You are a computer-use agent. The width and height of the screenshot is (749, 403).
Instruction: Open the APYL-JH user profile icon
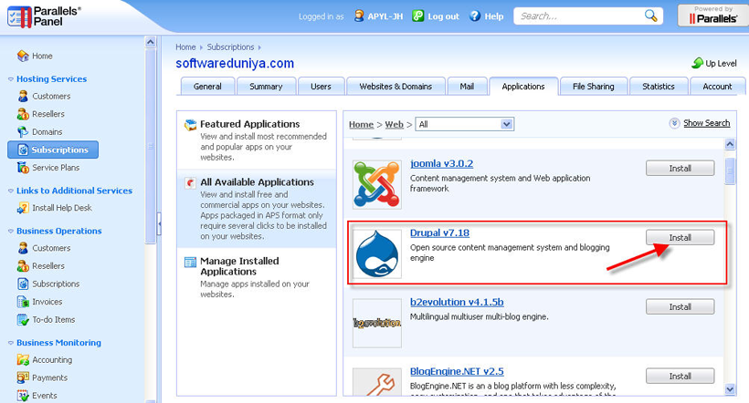359,15
